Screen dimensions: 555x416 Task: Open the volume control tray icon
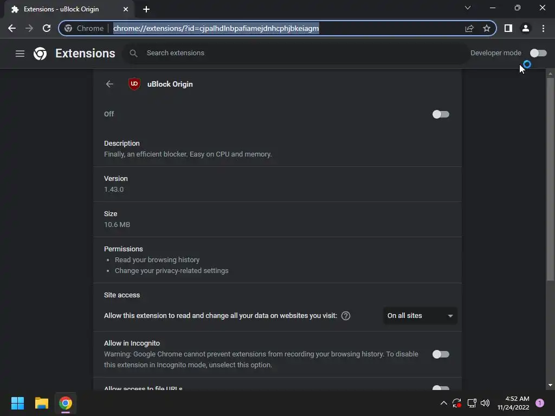tap(485, 403)
